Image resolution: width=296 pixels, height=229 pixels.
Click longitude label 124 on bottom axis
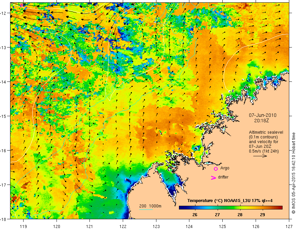pyautogui.click(x=189, y=226)
